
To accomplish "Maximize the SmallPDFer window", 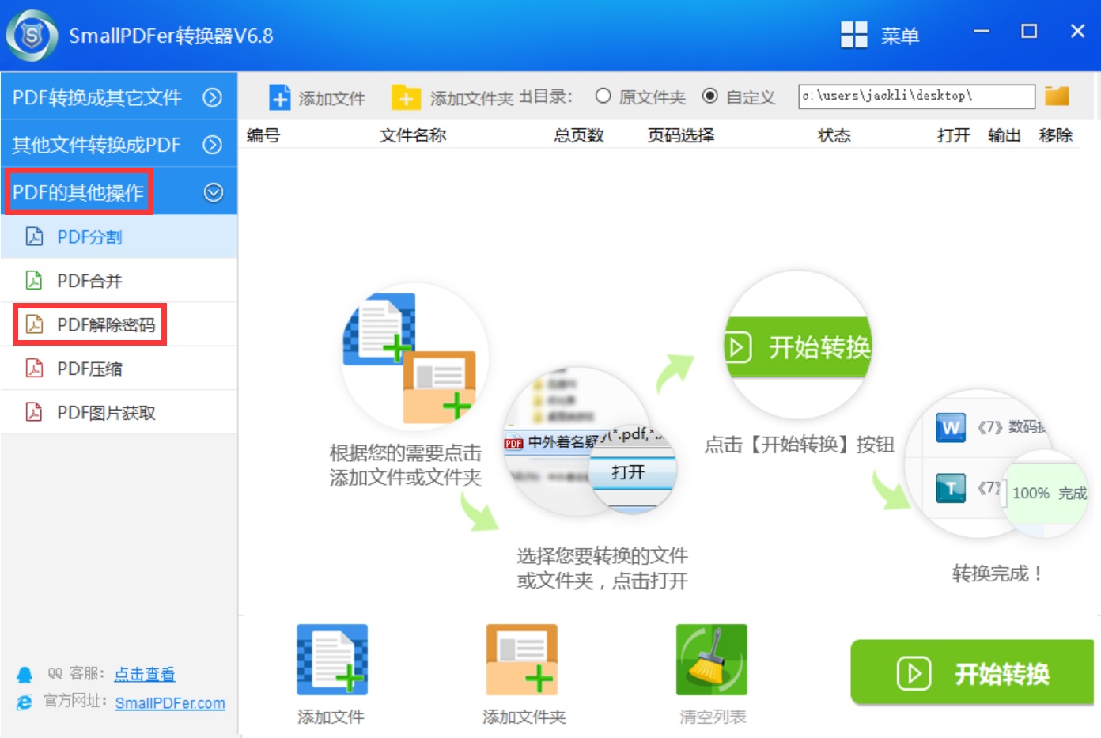I will (1029, 32).
